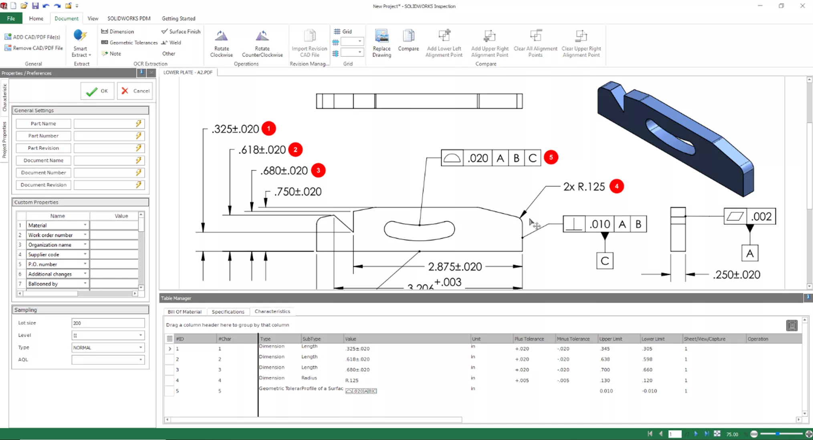Expand the AQL dropdown menu

[140, 359]
